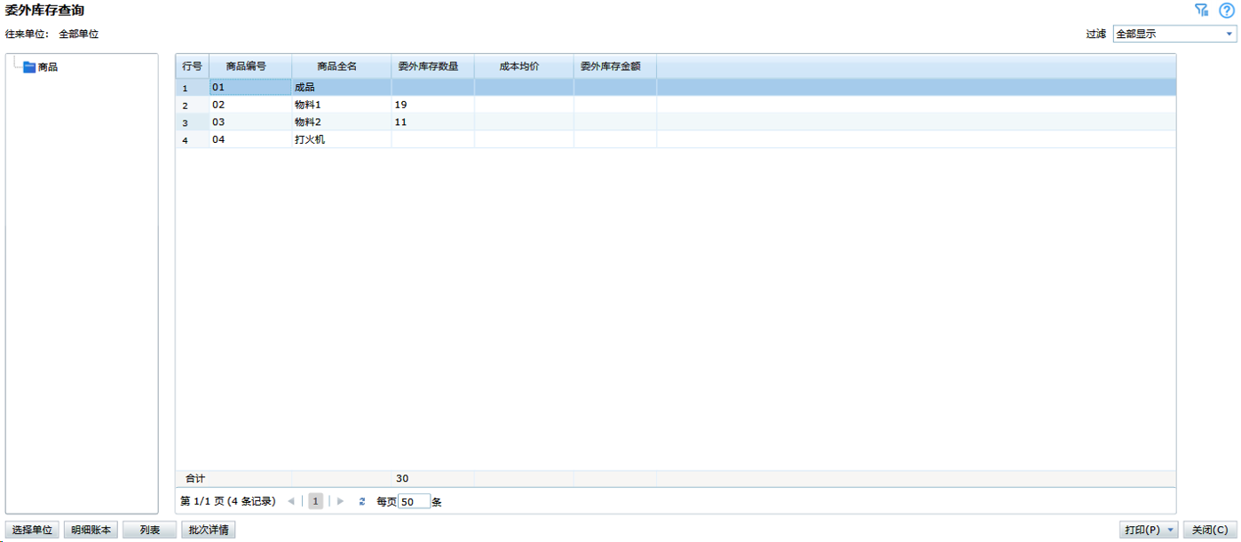Click the 商品 folder icon in tree
The width and height of the screenshot is (1241, 542).
click(29, 67)
